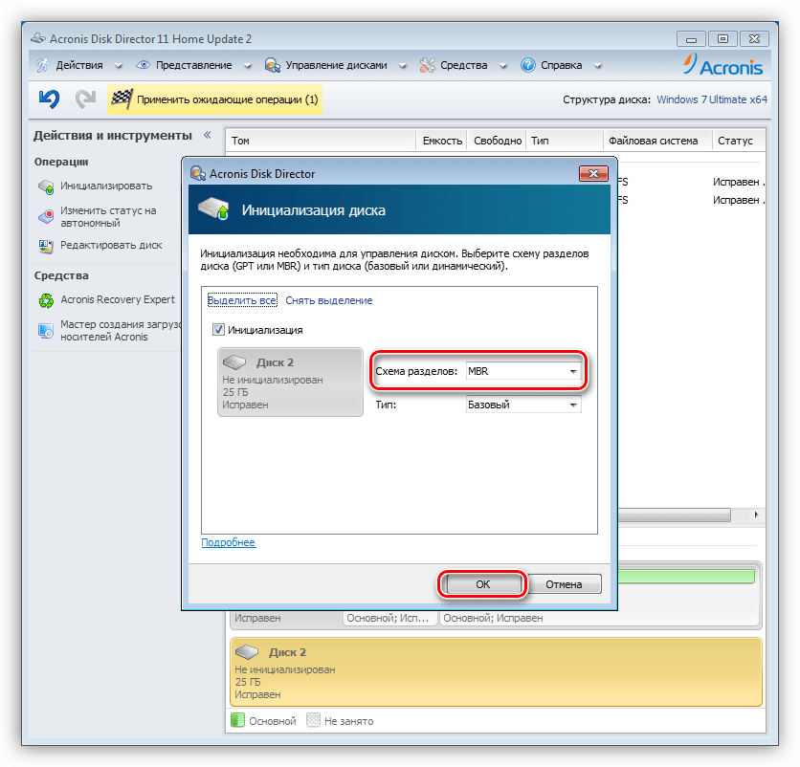This screenshot has height=767, width=800.
Task: Click Инициализировать in Operations
Action: [x=106, y=186]
